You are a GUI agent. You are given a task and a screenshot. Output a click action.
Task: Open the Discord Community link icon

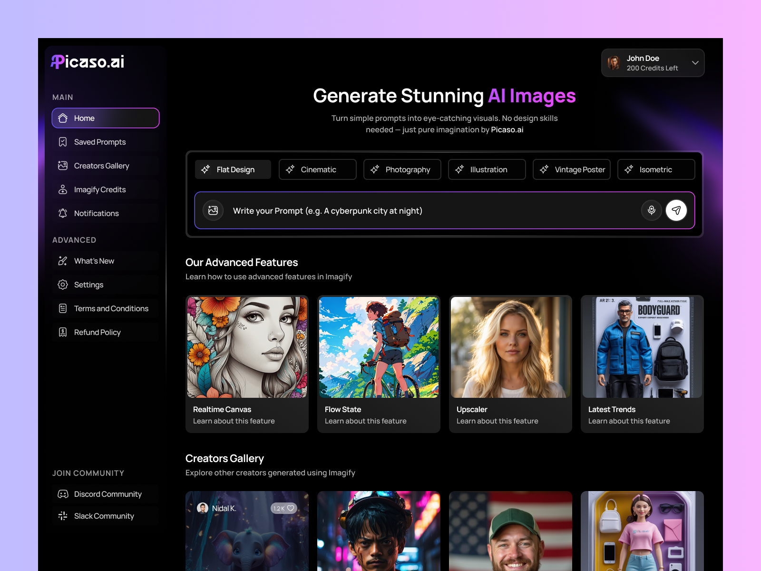[63, 494]
